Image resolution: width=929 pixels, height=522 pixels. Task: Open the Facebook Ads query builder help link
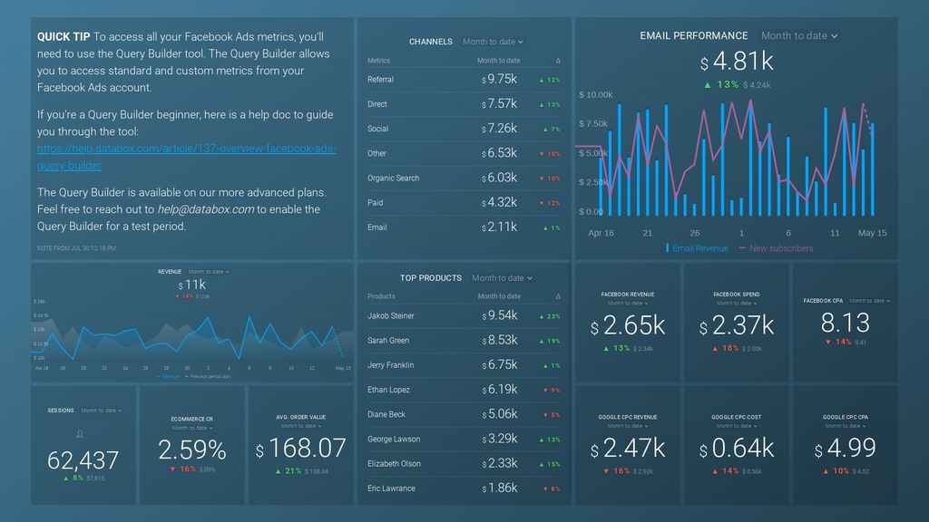186,157
